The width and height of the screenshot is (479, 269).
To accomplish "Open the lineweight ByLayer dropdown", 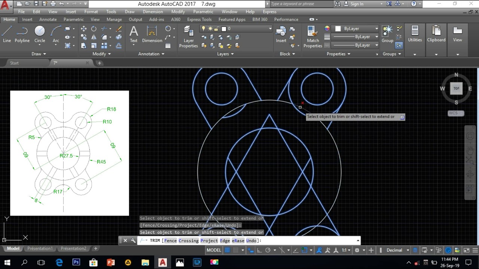I will coord(356,37).
